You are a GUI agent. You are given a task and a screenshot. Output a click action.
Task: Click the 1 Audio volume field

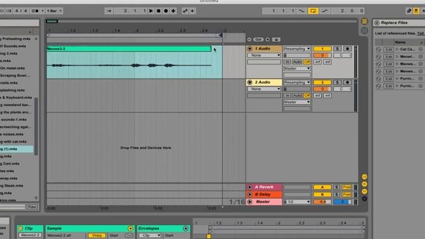tap(322, 55)
